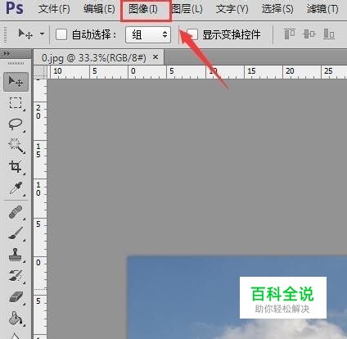Open the 图像(I) menu
Viewport: 347px width, 339px height.
(143, 9)
